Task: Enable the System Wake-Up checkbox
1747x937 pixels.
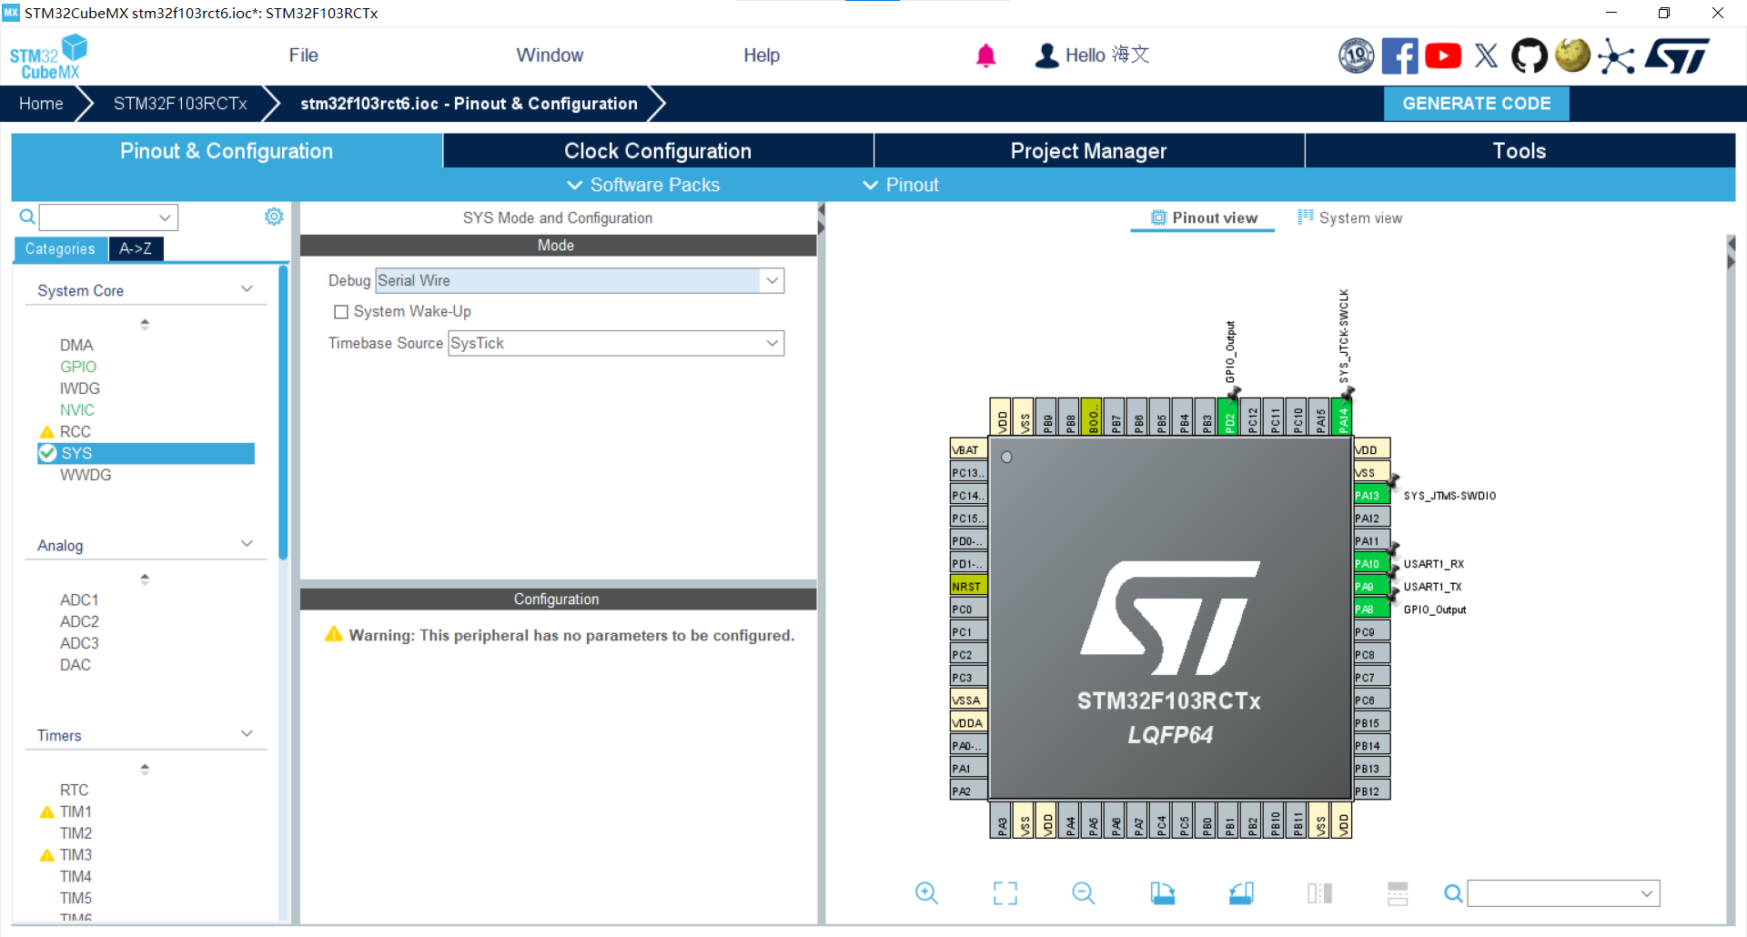Action: click(341, 311)
